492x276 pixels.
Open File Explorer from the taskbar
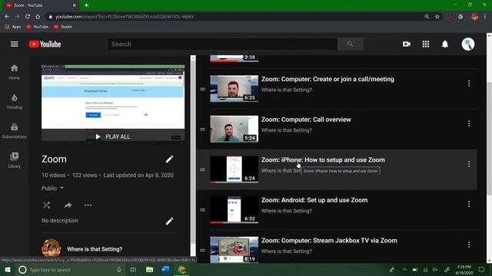150,269
